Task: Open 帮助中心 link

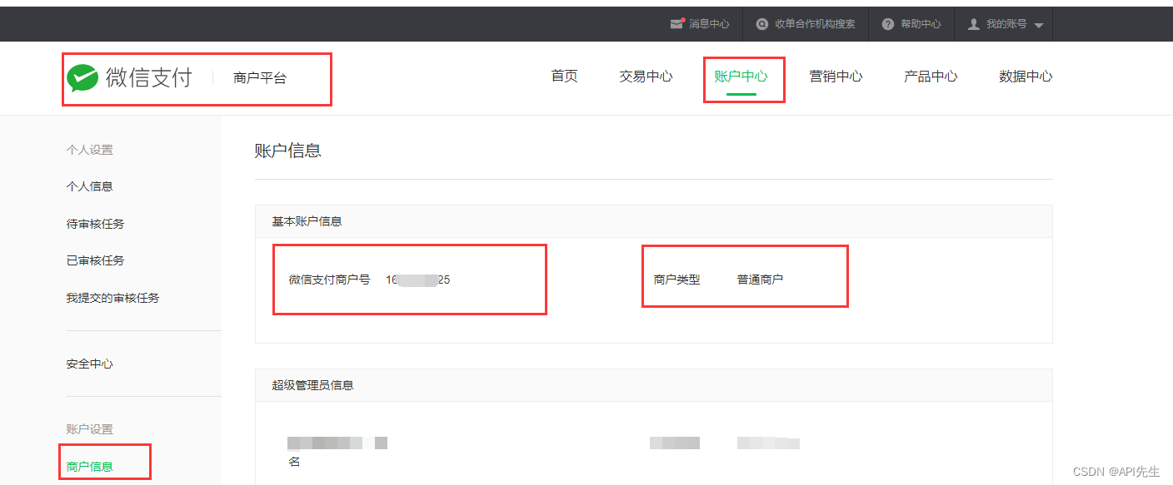Action: pos(921,24)
